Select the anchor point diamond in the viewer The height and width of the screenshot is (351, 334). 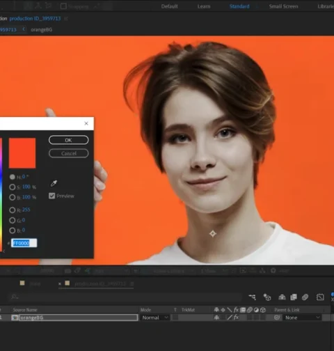coord(213,233)
